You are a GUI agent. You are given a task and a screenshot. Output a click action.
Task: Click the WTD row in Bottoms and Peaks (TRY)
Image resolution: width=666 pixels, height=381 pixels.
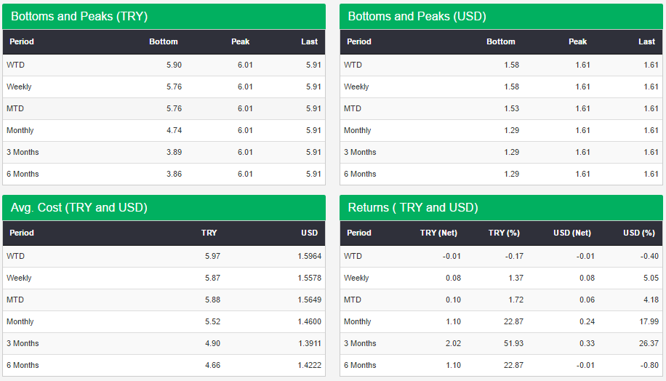pos(164,65)
